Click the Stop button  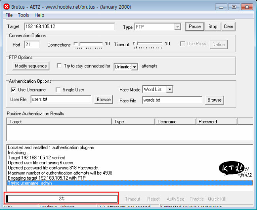tap(213, 26)
